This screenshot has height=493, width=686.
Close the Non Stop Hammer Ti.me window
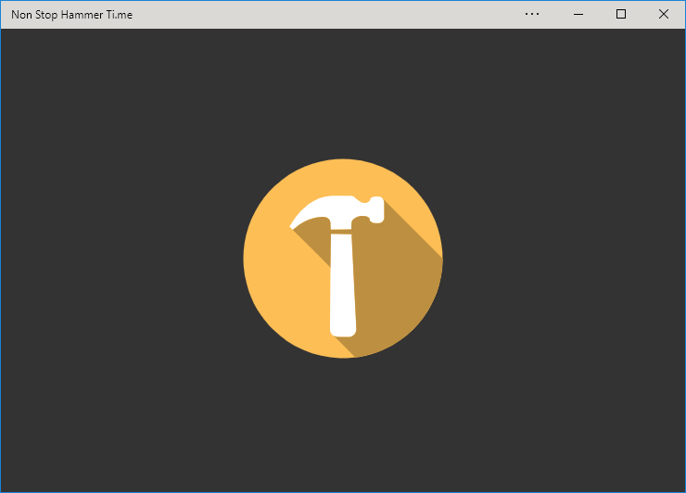tap(664, 14)
